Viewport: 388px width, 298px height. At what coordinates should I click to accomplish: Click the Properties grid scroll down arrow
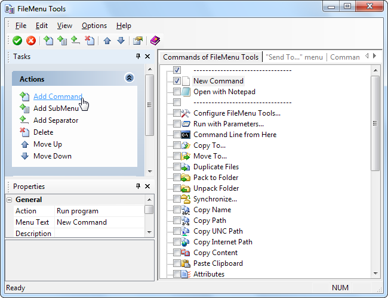(149, 232)
